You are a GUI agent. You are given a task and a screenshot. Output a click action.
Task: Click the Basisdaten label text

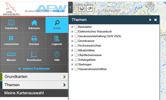click(x=85, y=27)
